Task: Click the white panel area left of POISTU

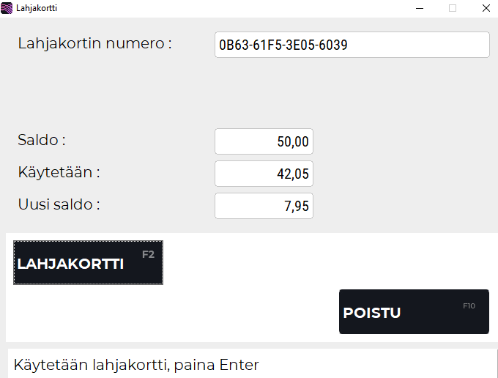Action: [176, 314]
